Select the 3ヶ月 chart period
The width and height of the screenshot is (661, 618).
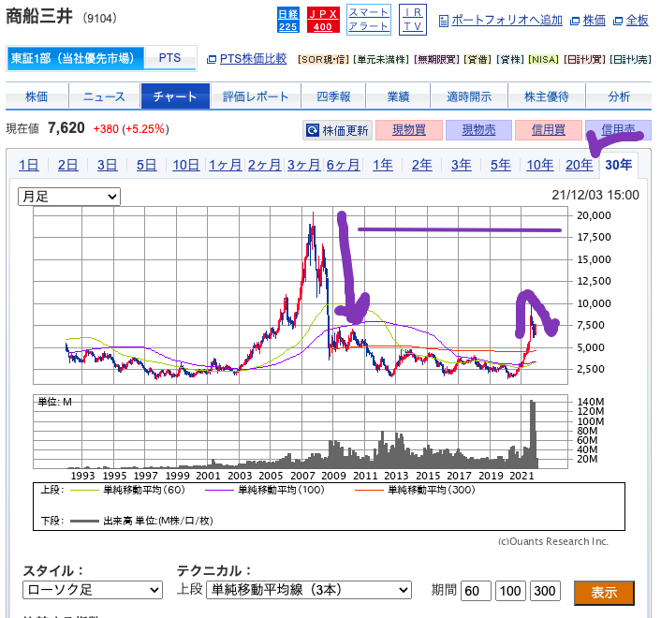[x=303, y=165]
